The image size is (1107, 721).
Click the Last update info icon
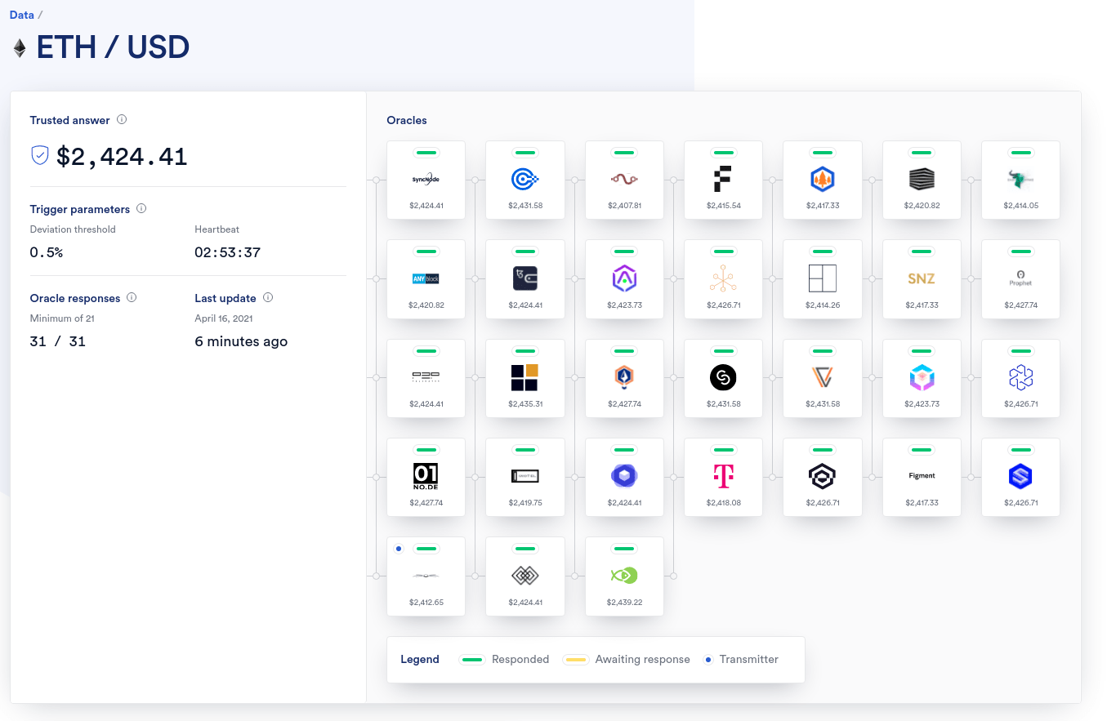(268, 298)
